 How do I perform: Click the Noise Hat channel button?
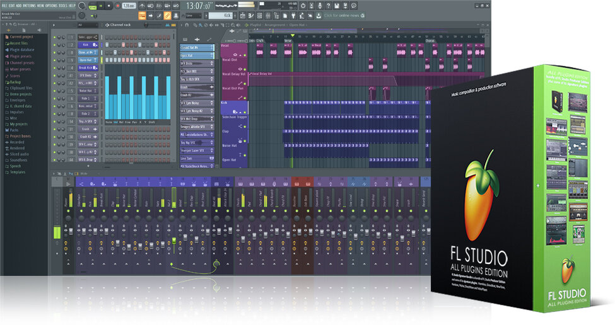coord(87,91)
